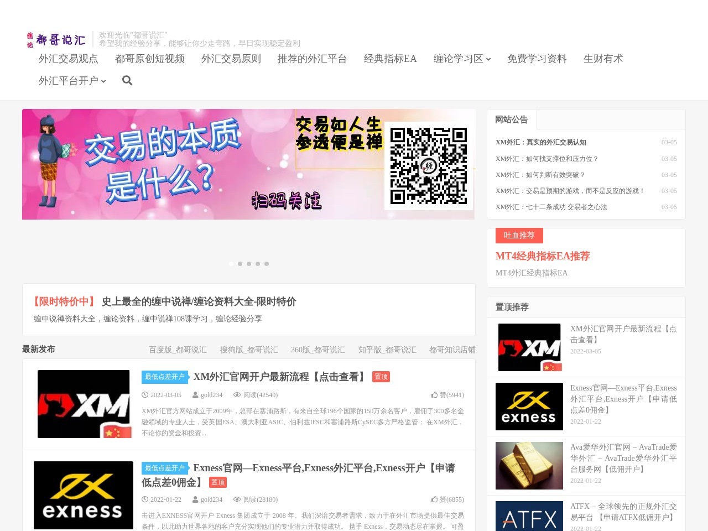Screen dimensions: 708x531
Task: Open 经典指标EA menu item
Action: pyautogui.click(x=391, y=59)
